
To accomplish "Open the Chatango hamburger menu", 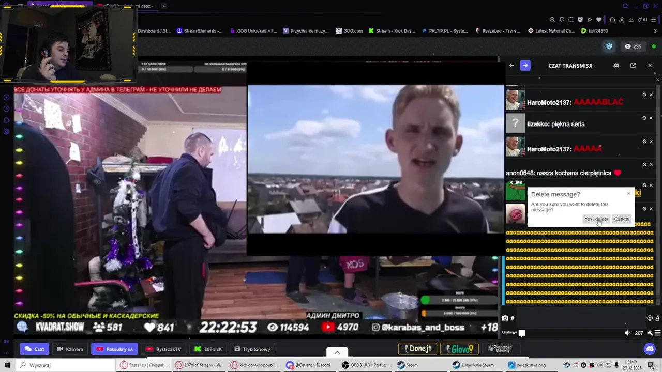I will click(658, 333).
